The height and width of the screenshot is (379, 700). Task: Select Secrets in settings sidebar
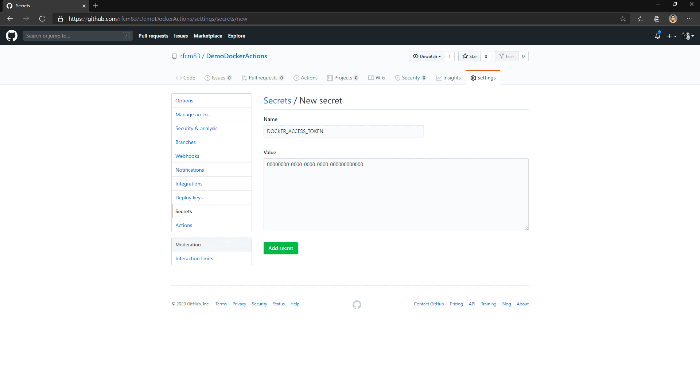pos(211,211)
